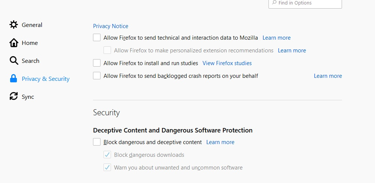Check backlogged crash reports checkbox
375x183 pixels.
(x=97, y=76)
